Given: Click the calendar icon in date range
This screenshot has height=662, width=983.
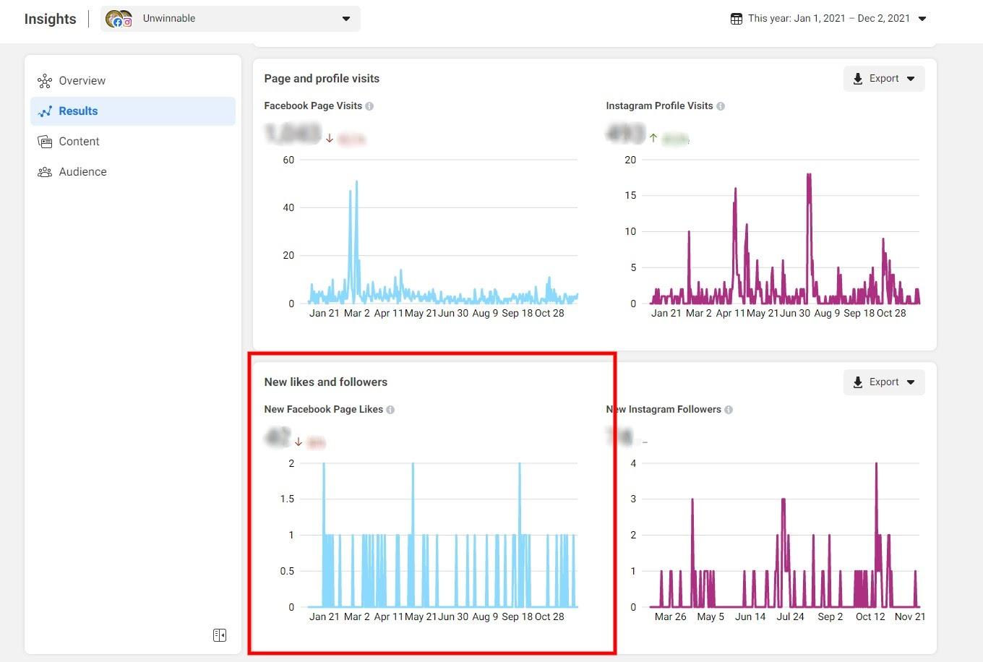Looking at the screenshot, I should [736, 19].
